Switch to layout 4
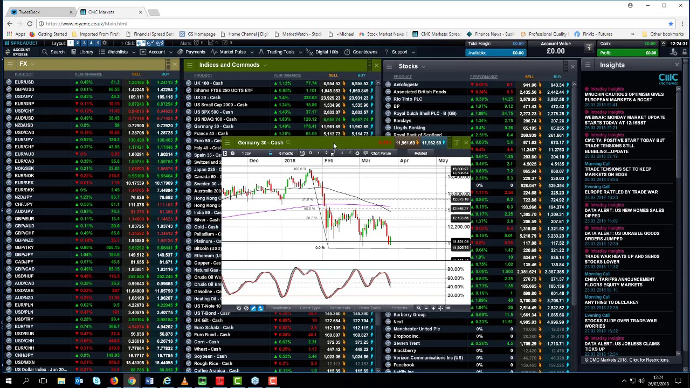Viewport: 690px width, 388px height. [x=91, y=43]
